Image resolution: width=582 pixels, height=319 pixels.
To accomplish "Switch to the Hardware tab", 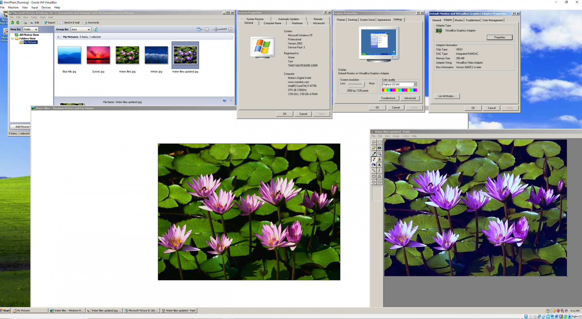I will click(297, 23).
